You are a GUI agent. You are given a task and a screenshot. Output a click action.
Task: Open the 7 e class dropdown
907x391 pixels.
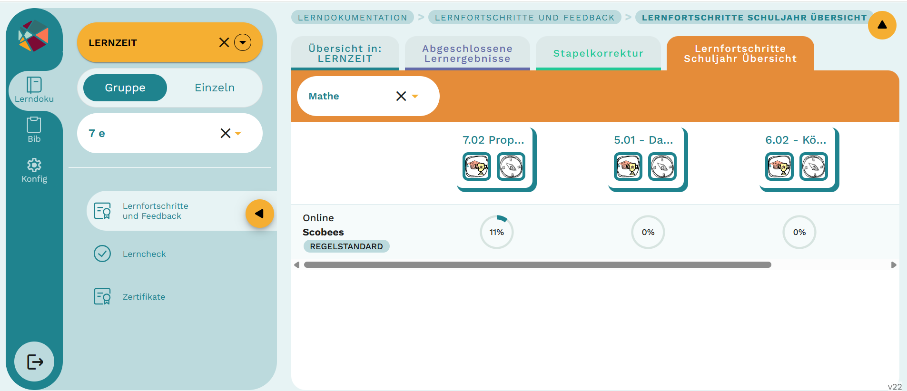click(238, 134)
